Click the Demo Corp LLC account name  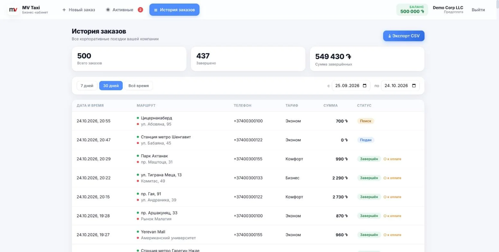point(448,8)
